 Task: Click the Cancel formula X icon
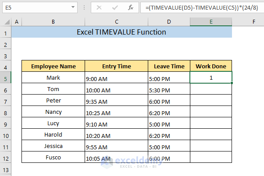99,8
